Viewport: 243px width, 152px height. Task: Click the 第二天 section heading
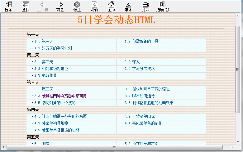33,55
